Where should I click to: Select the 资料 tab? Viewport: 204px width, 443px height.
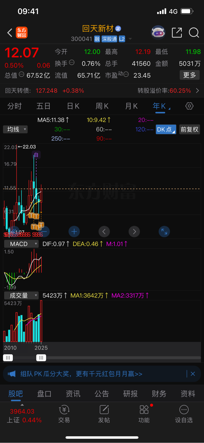pos(188,394)
